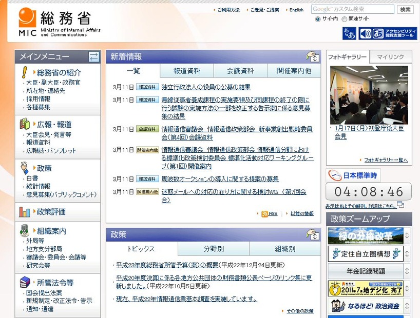Open 白書 menu item
420x318 pixels.
[x=32, y=178]
